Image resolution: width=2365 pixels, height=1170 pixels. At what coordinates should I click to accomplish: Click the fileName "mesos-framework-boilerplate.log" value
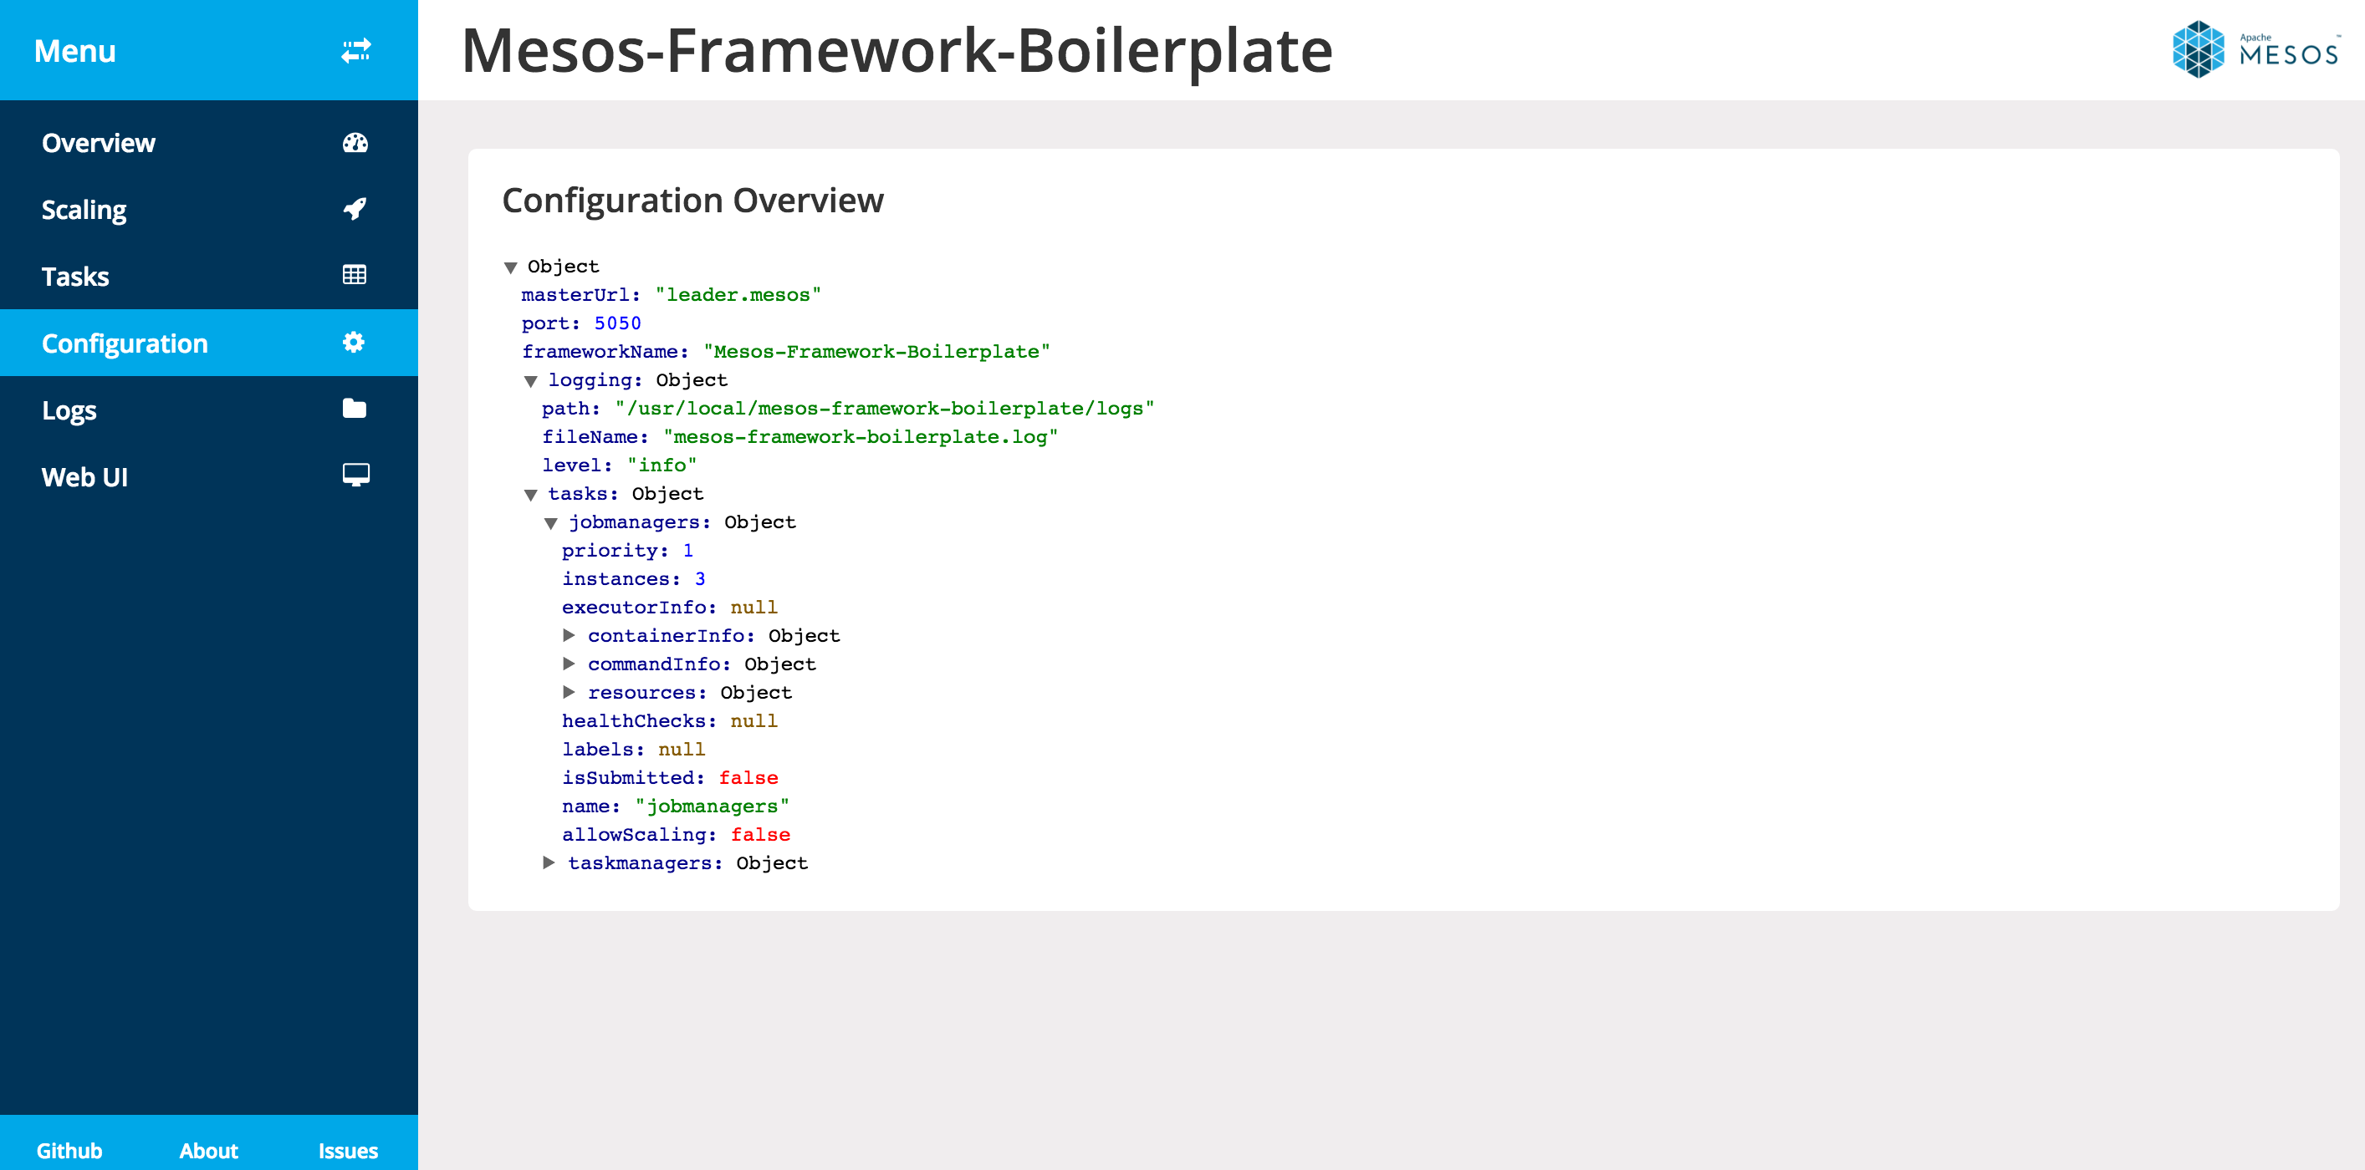861,437
